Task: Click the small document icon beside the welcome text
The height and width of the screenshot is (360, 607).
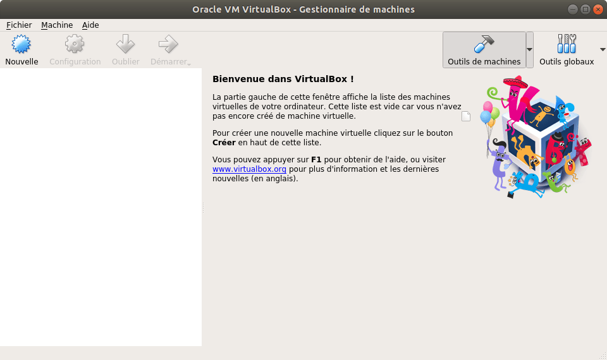Action: (466, 116)
